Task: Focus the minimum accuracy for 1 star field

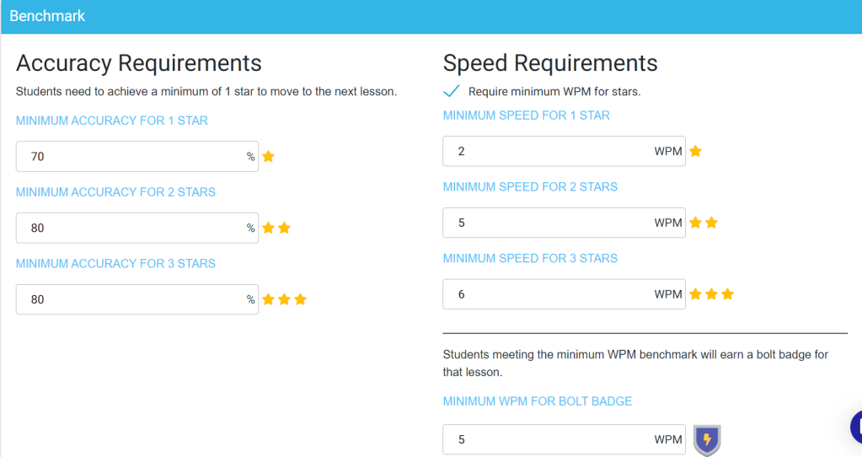Action: (137, 156)
